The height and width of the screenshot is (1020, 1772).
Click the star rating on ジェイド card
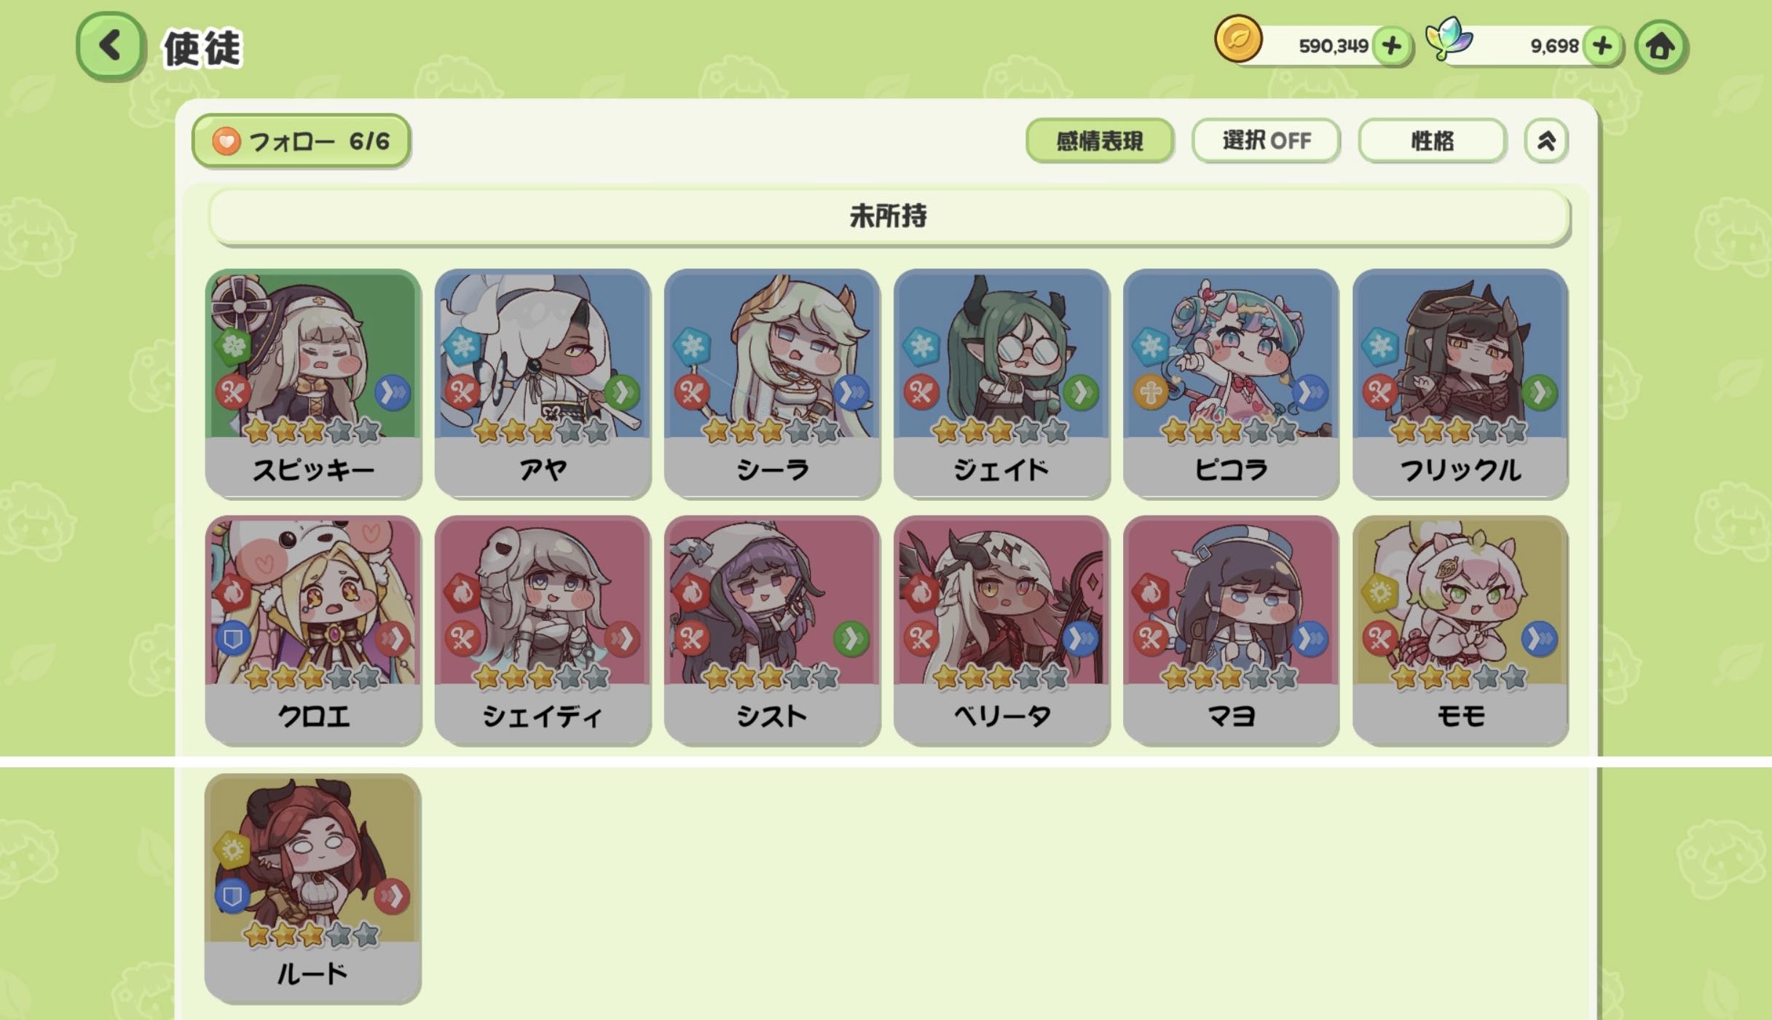(x=1000, y=432)
